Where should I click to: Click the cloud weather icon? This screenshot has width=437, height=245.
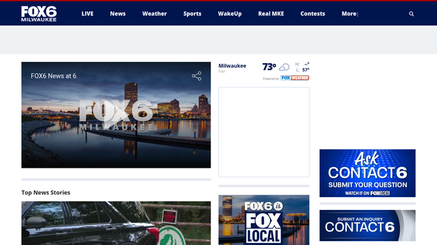pyautogui.click(x=284, y=67)
